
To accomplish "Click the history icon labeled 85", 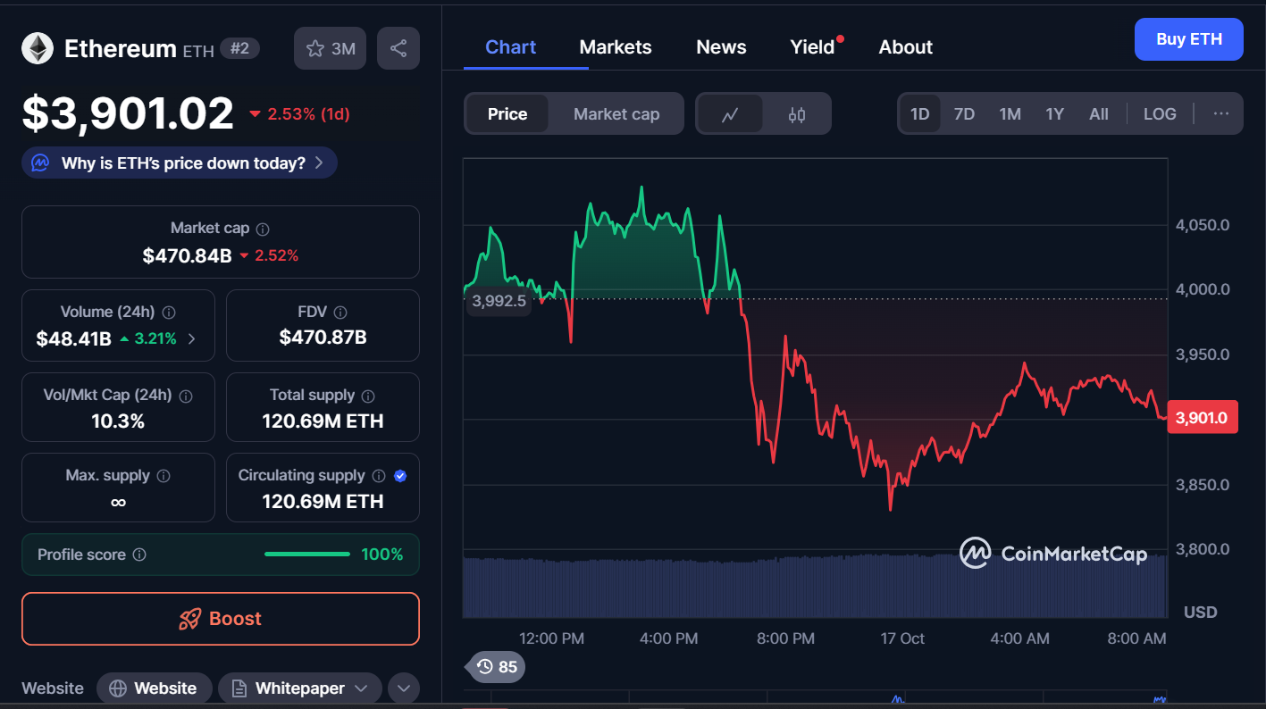I will (x=497, y=666).
